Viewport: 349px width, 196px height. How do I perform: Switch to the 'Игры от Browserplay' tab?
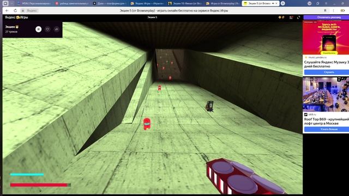(223, 3)
